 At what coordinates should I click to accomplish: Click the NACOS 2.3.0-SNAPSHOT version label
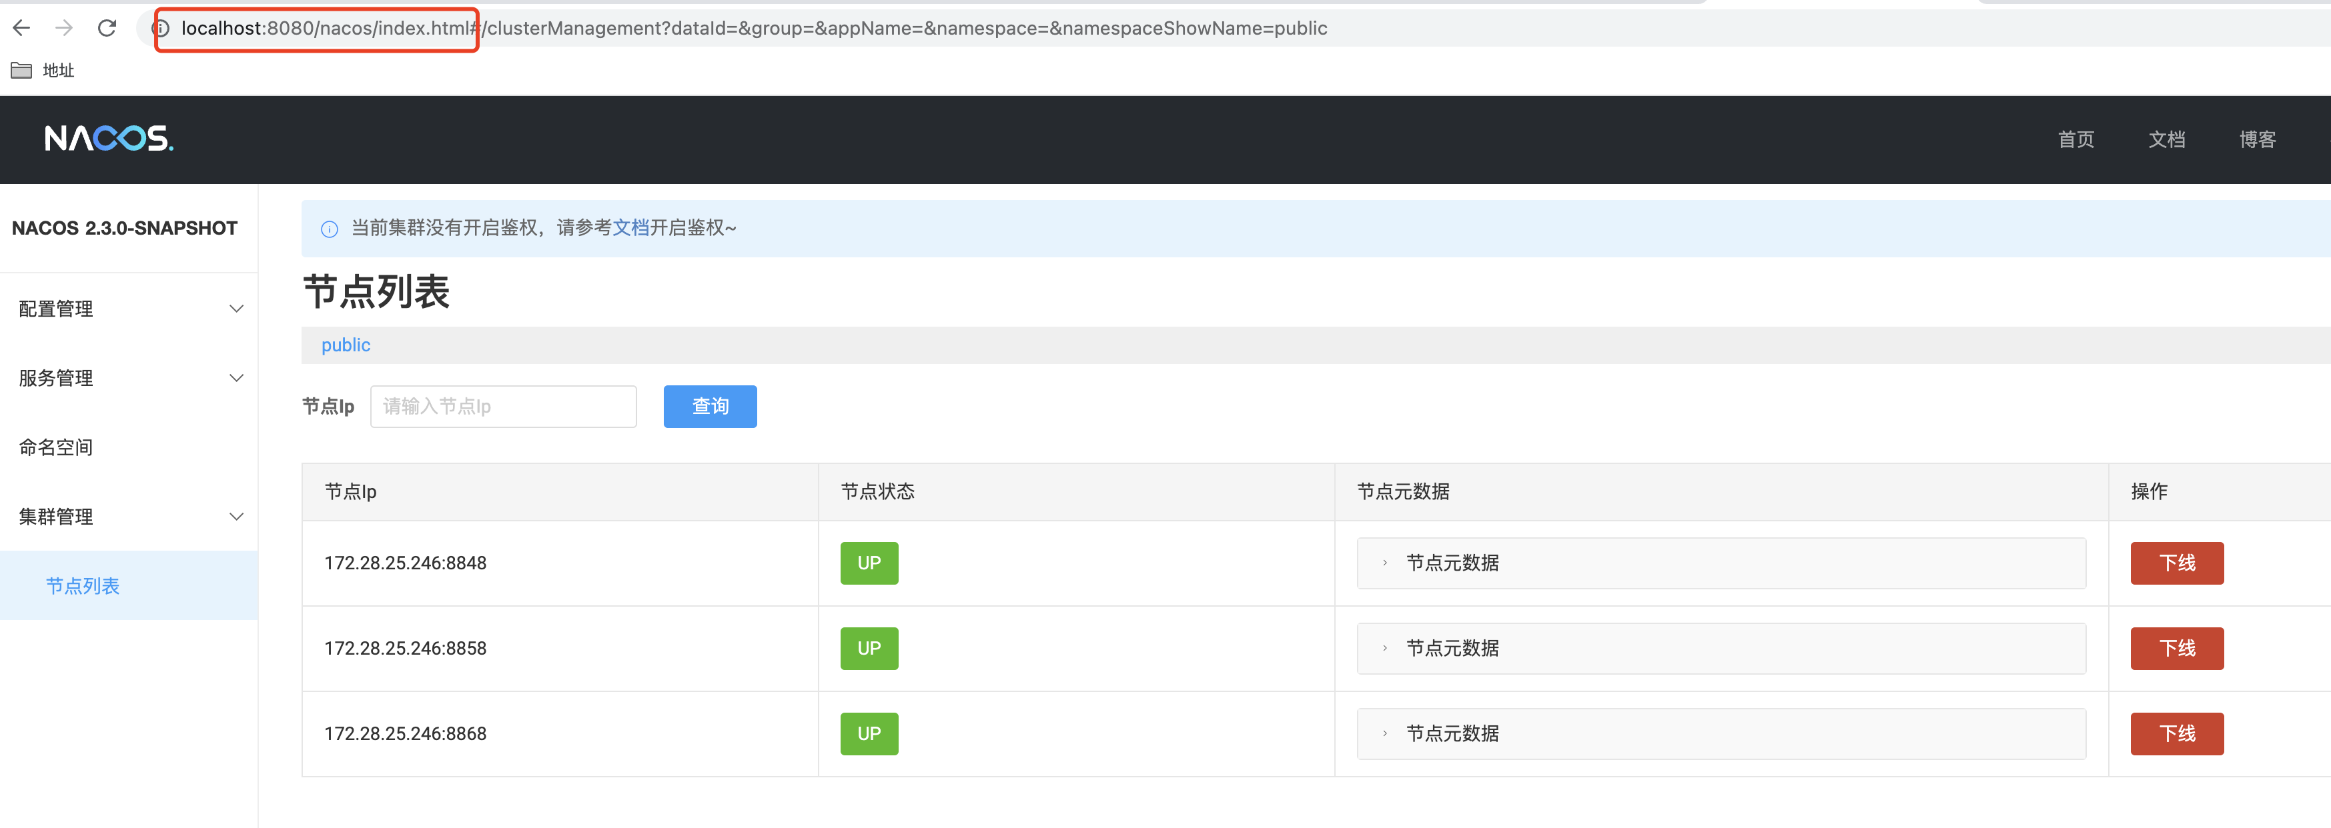pyautogui.click(x=125, y=229)
